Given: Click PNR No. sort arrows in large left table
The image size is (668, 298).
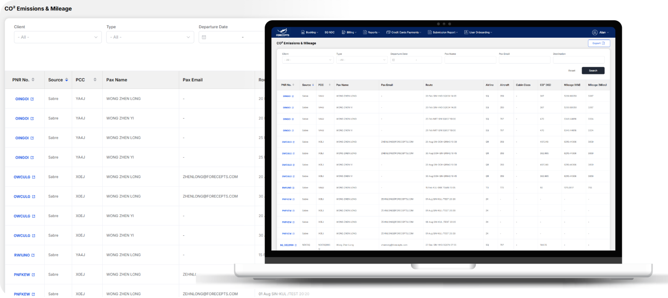Looking at the screenshot, I should point(33,80).
